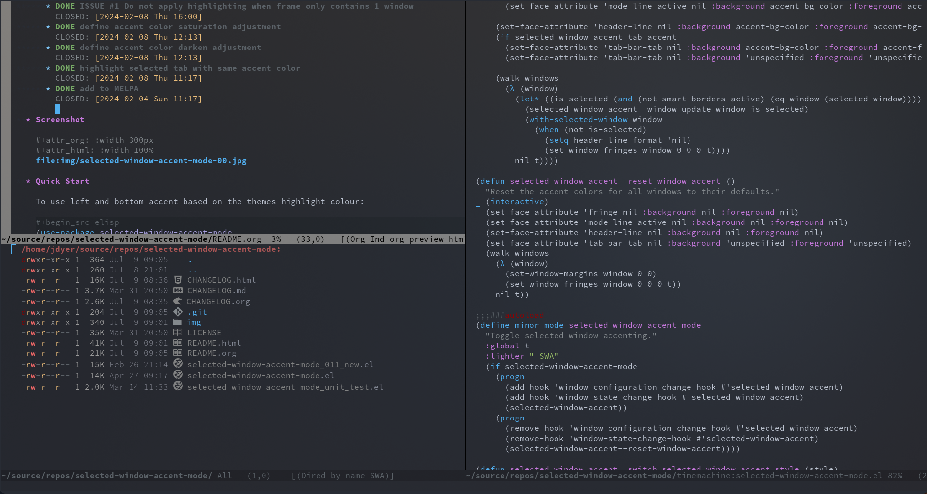Click 'Dired by name SWA' mode indicator

point(343,476)
